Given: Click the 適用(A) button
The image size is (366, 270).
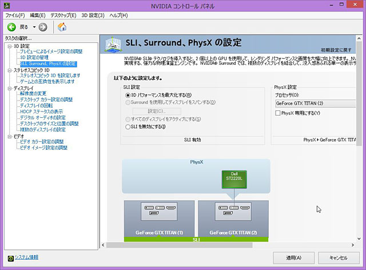Looking at the screenshot, I should (x=293, y=258).
